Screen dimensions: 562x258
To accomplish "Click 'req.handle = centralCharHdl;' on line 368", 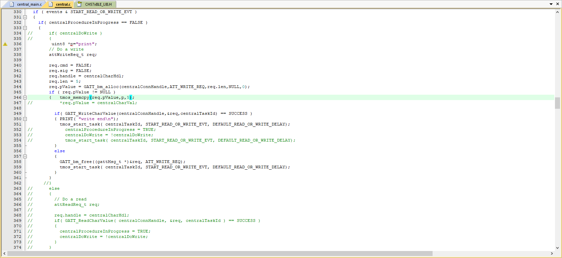I will click(x=92, y=215).
